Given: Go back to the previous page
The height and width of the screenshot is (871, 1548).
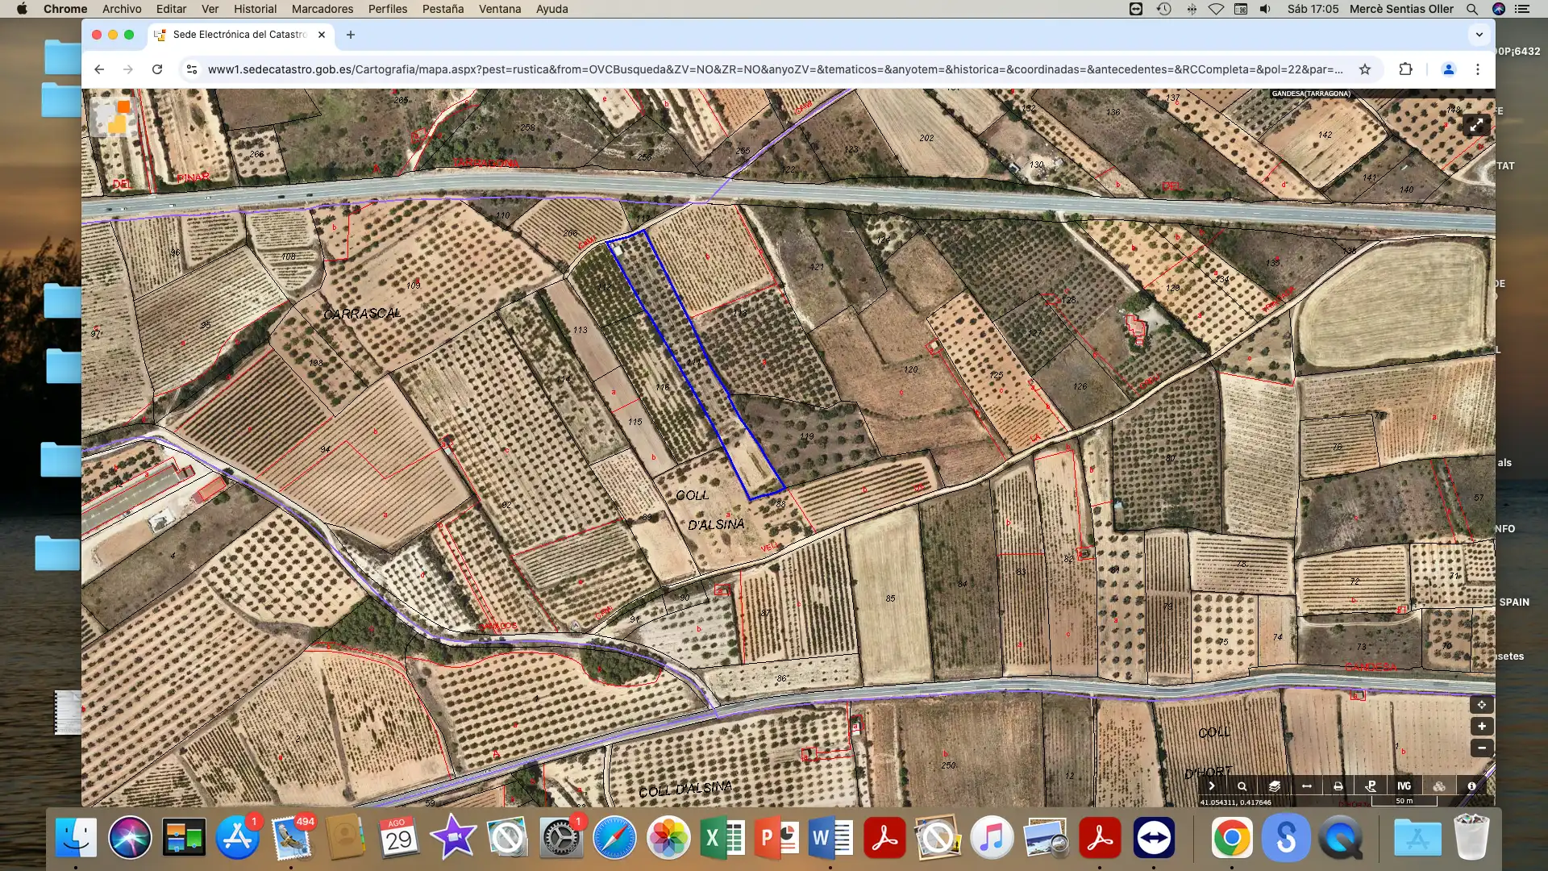Looking at the screenshot, I should (99, 69).
